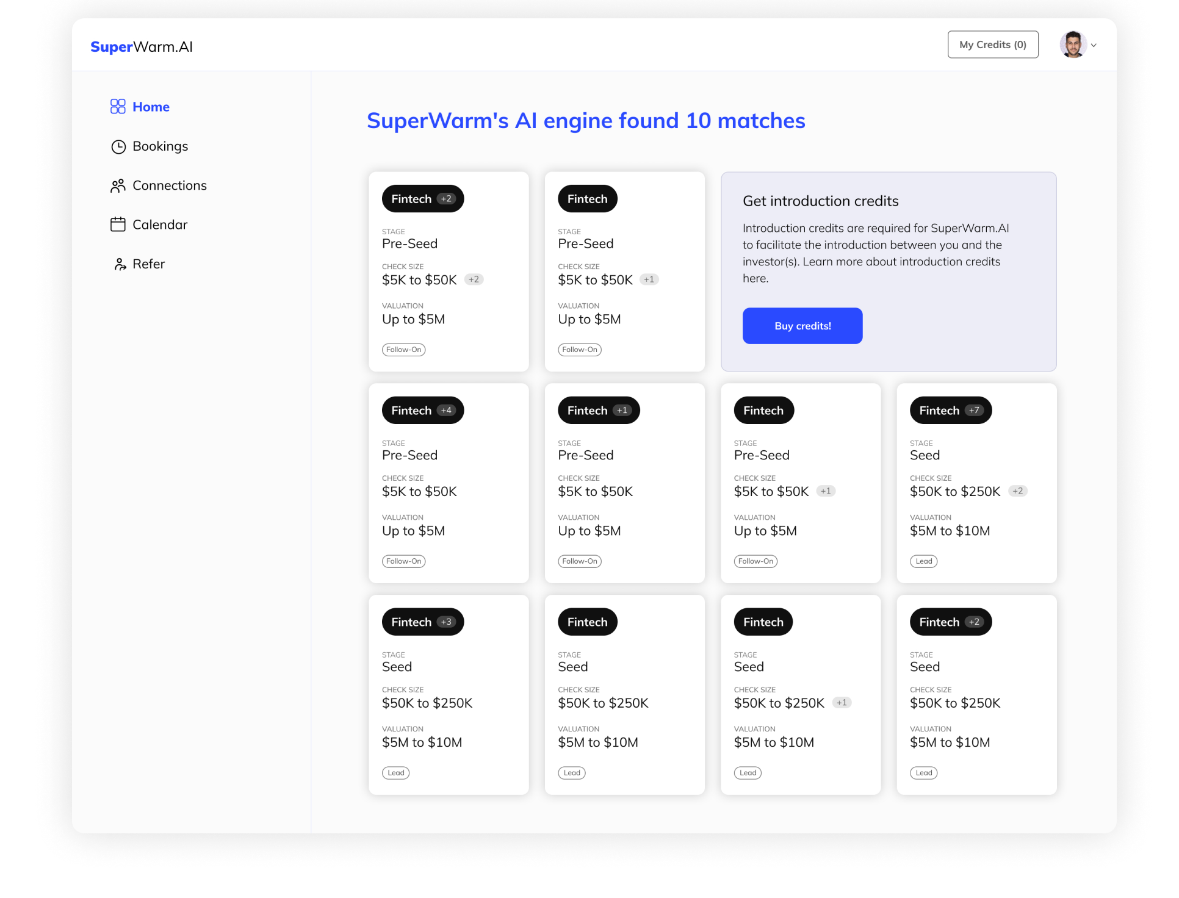The height and width of the screenshot is (898, 1179).
Task: Expand the +3 badge on Fintech Seed card
Action: (446, 622)
